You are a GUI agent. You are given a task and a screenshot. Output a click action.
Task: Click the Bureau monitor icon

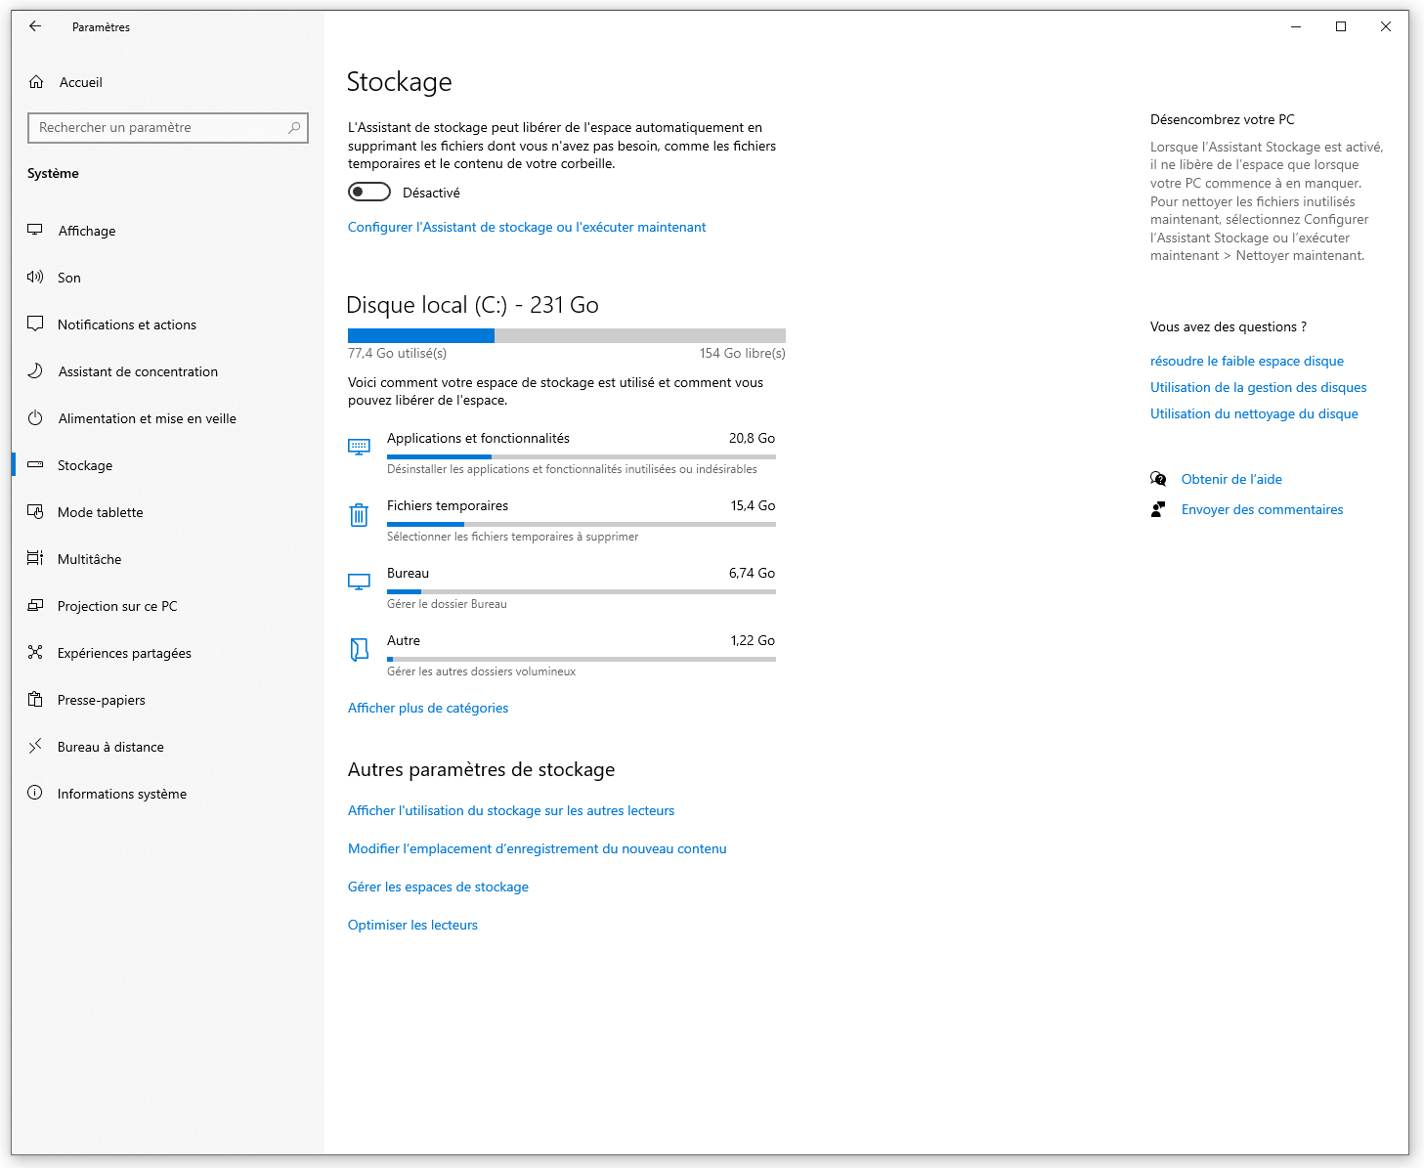point(359,582)
